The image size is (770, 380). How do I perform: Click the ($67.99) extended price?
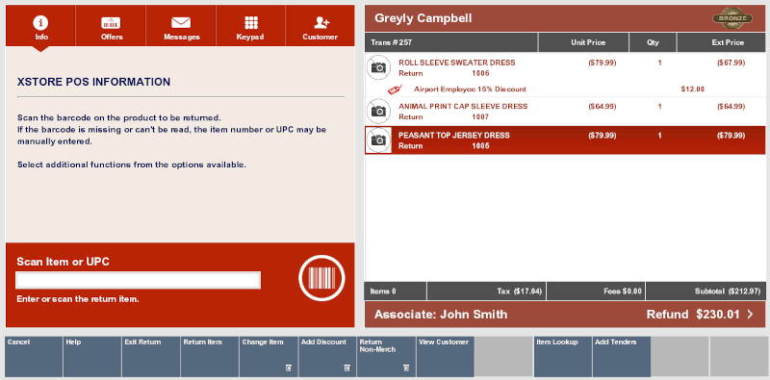pyautogui.click(x=731, y=63)
